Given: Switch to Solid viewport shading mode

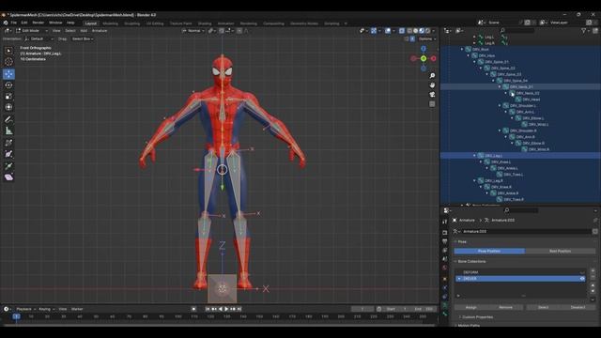Looking at the screenshot, I should coord(415,31).
